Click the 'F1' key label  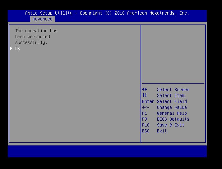(144, 113)
